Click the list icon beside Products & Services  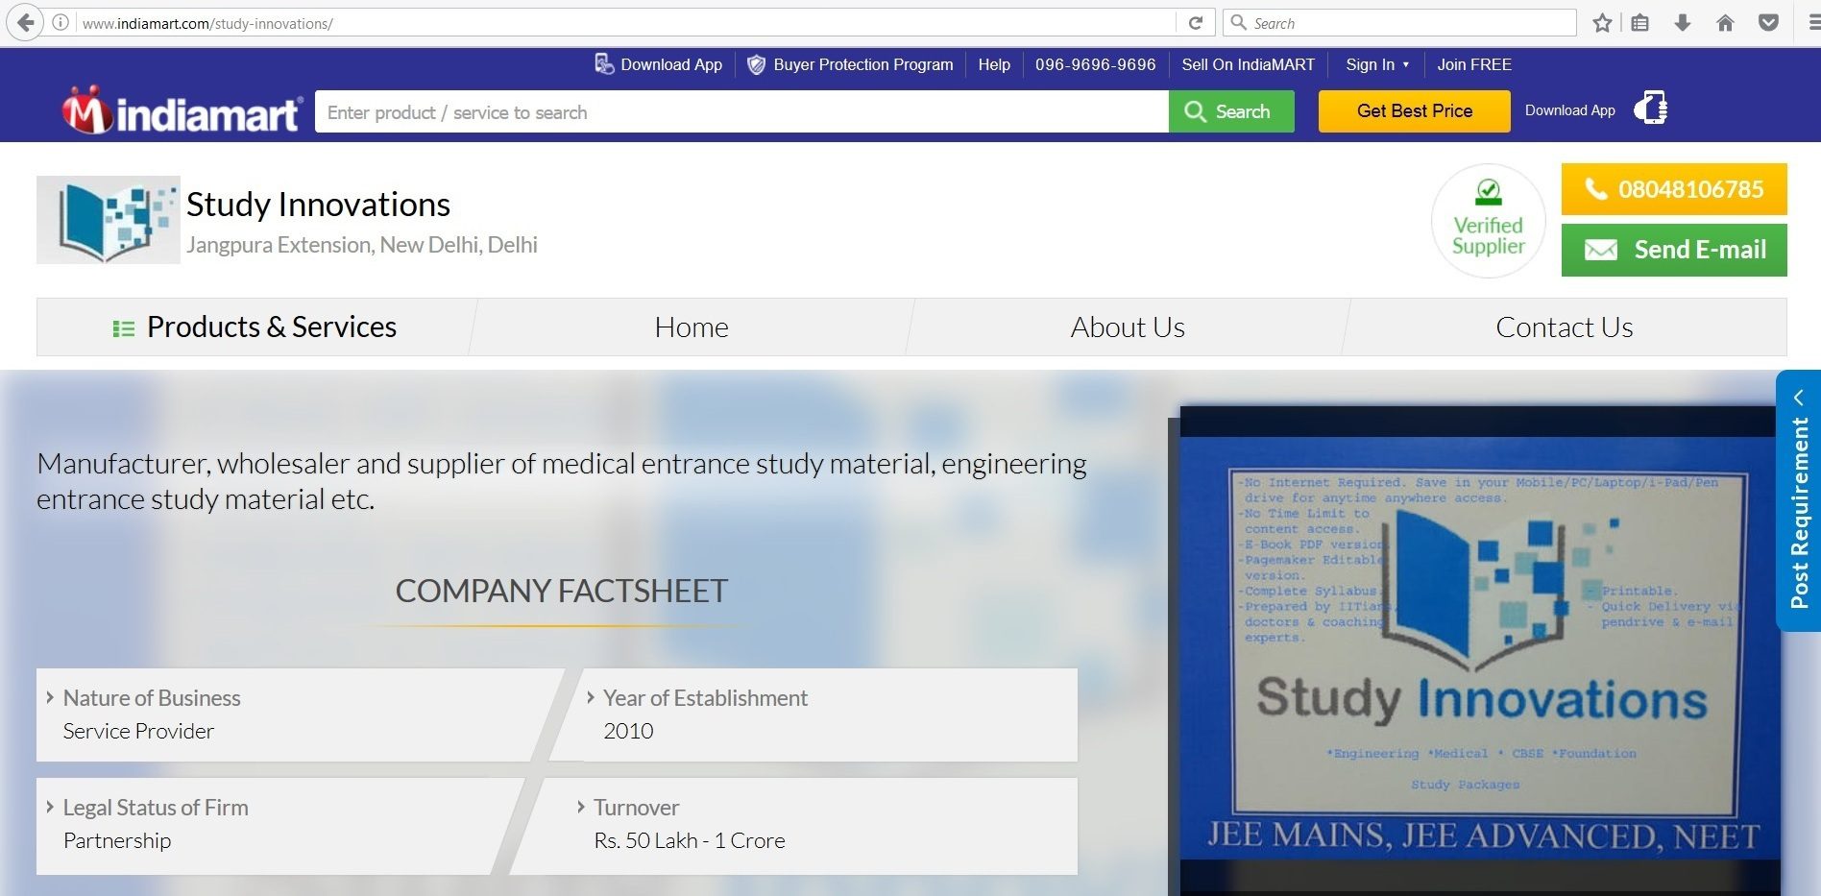124,328
